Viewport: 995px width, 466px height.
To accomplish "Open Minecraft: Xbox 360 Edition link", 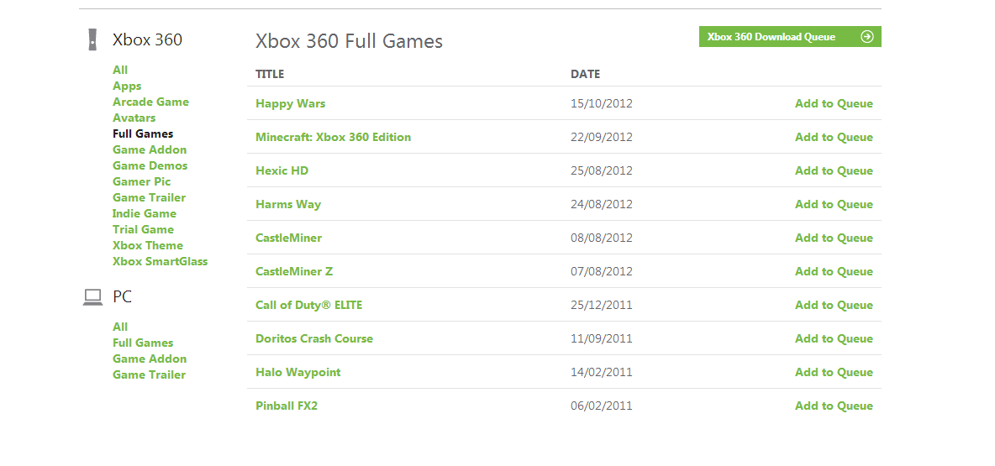I will pos(333,137).
